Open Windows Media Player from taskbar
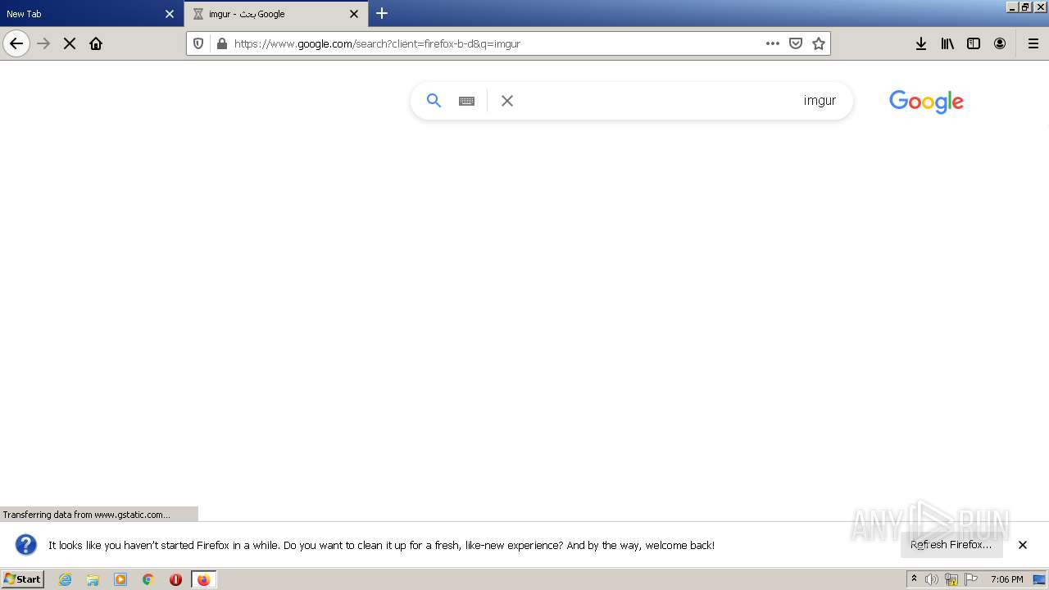This screenshot has width=1049, height=590. pyautogui.click(x=120, y=579)
